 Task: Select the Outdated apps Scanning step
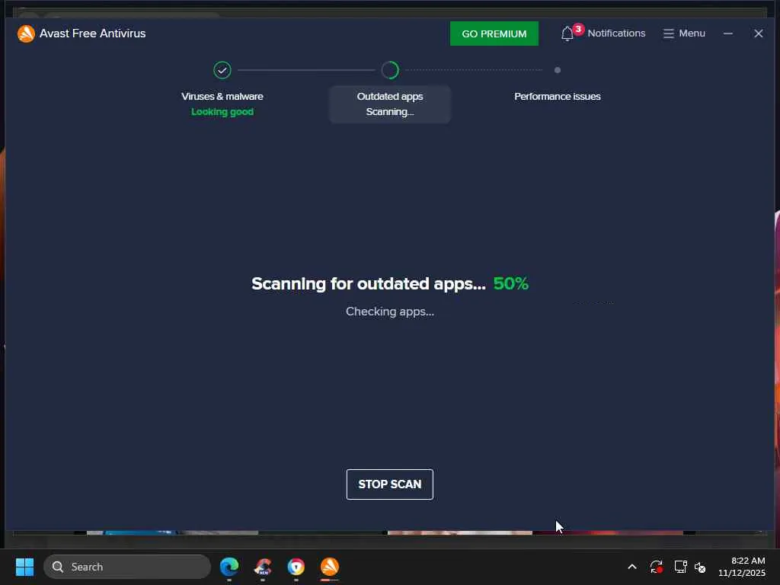point(389,104)
